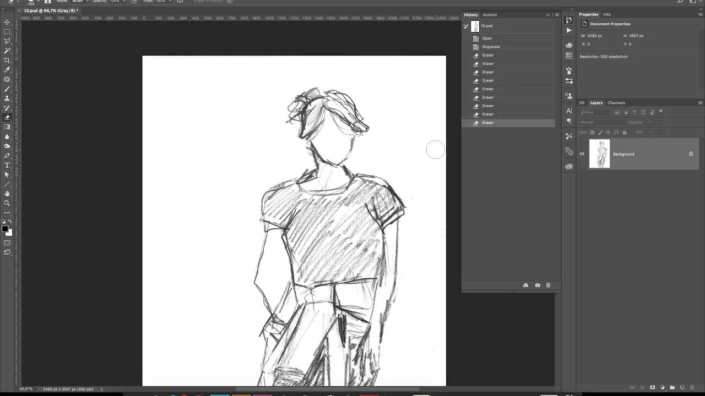This screenshot has height=396, width=705.
Task: Click the Background layer lock icon
Action: (691, 154)
